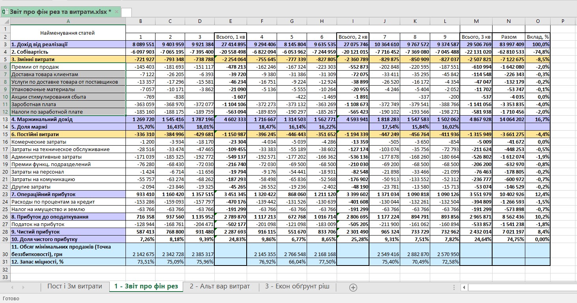The height and width of the screenshot is (303, 577).
Task: Click the 9. Чистий прибуток cell
Action: [x=68, y=232]
